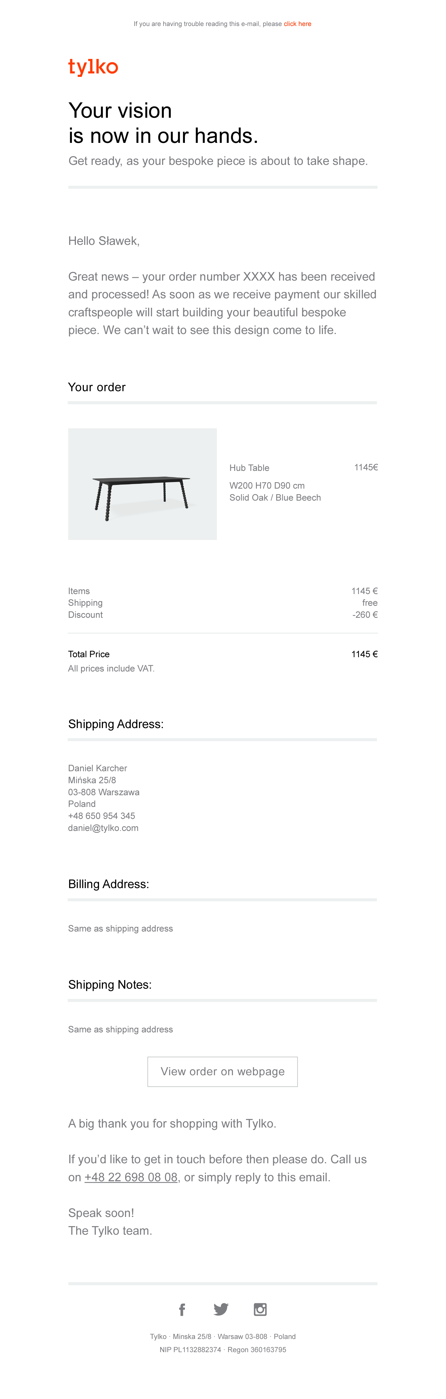Click the "Your vision is now in our hands" headline
446x1399 pixels.
click(163, 123)
